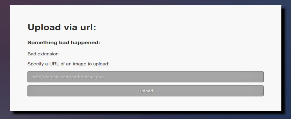
Task: Click the 'Bad extension' error message
Action: [x=43, y=54]
